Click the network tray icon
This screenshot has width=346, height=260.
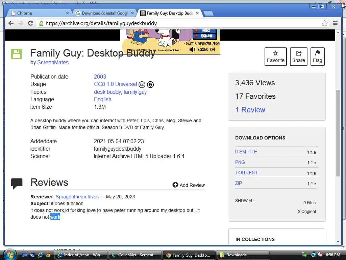click(314, 255)
